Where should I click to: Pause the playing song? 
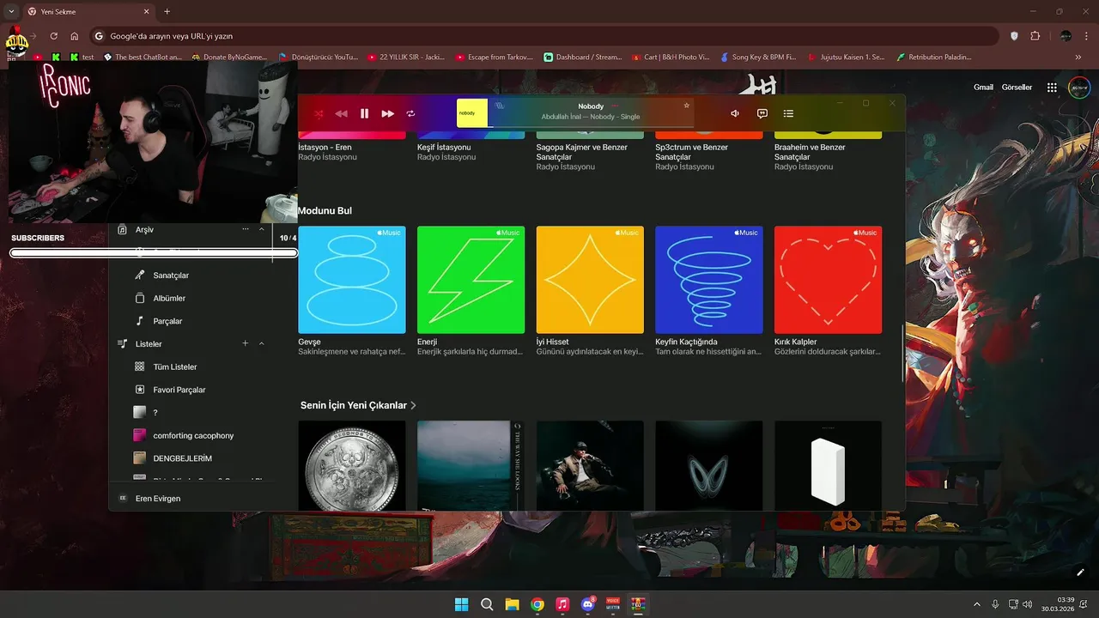click(x=364, y=113)
